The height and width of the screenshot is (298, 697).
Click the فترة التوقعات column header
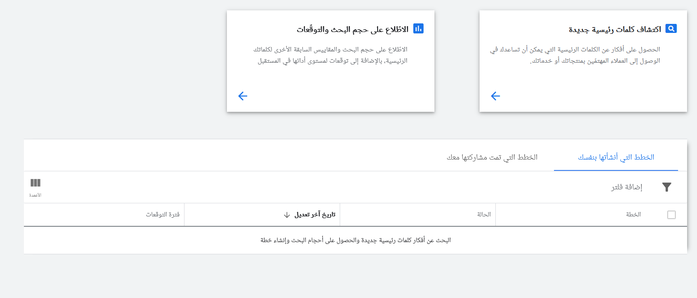(162, 215)
